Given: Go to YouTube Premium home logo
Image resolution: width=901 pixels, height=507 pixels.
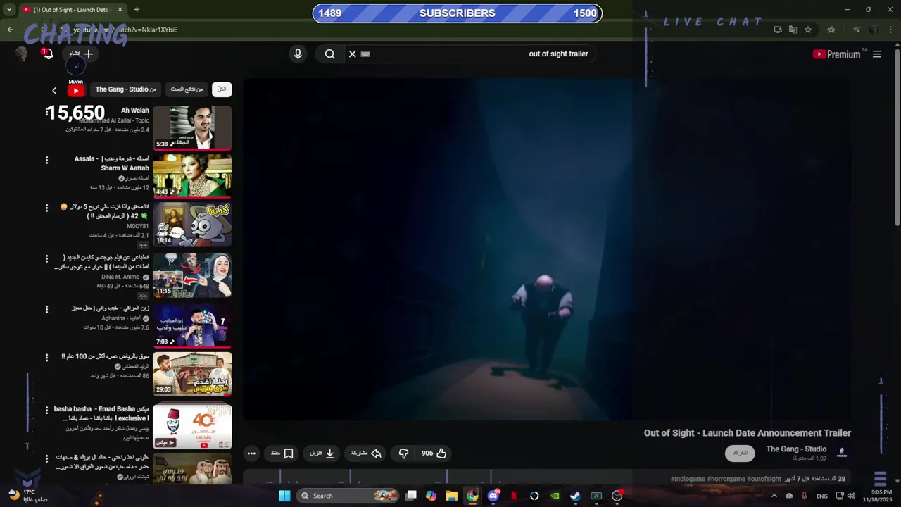Looking at the screenshot, I should pos(836,54).
